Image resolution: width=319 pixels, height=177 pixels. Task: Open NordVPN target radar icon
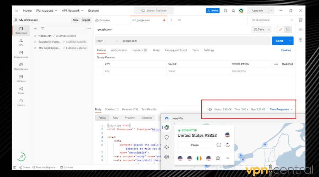167,157
